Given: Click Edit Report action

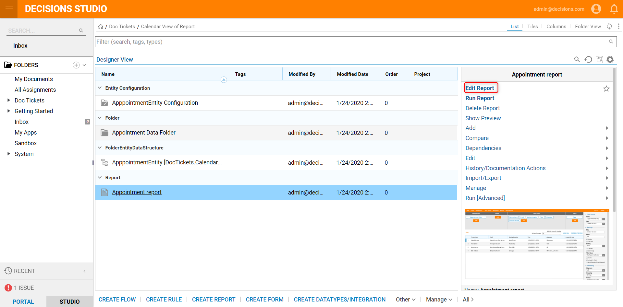Looking at the screenshot, I should coord(480,88).
